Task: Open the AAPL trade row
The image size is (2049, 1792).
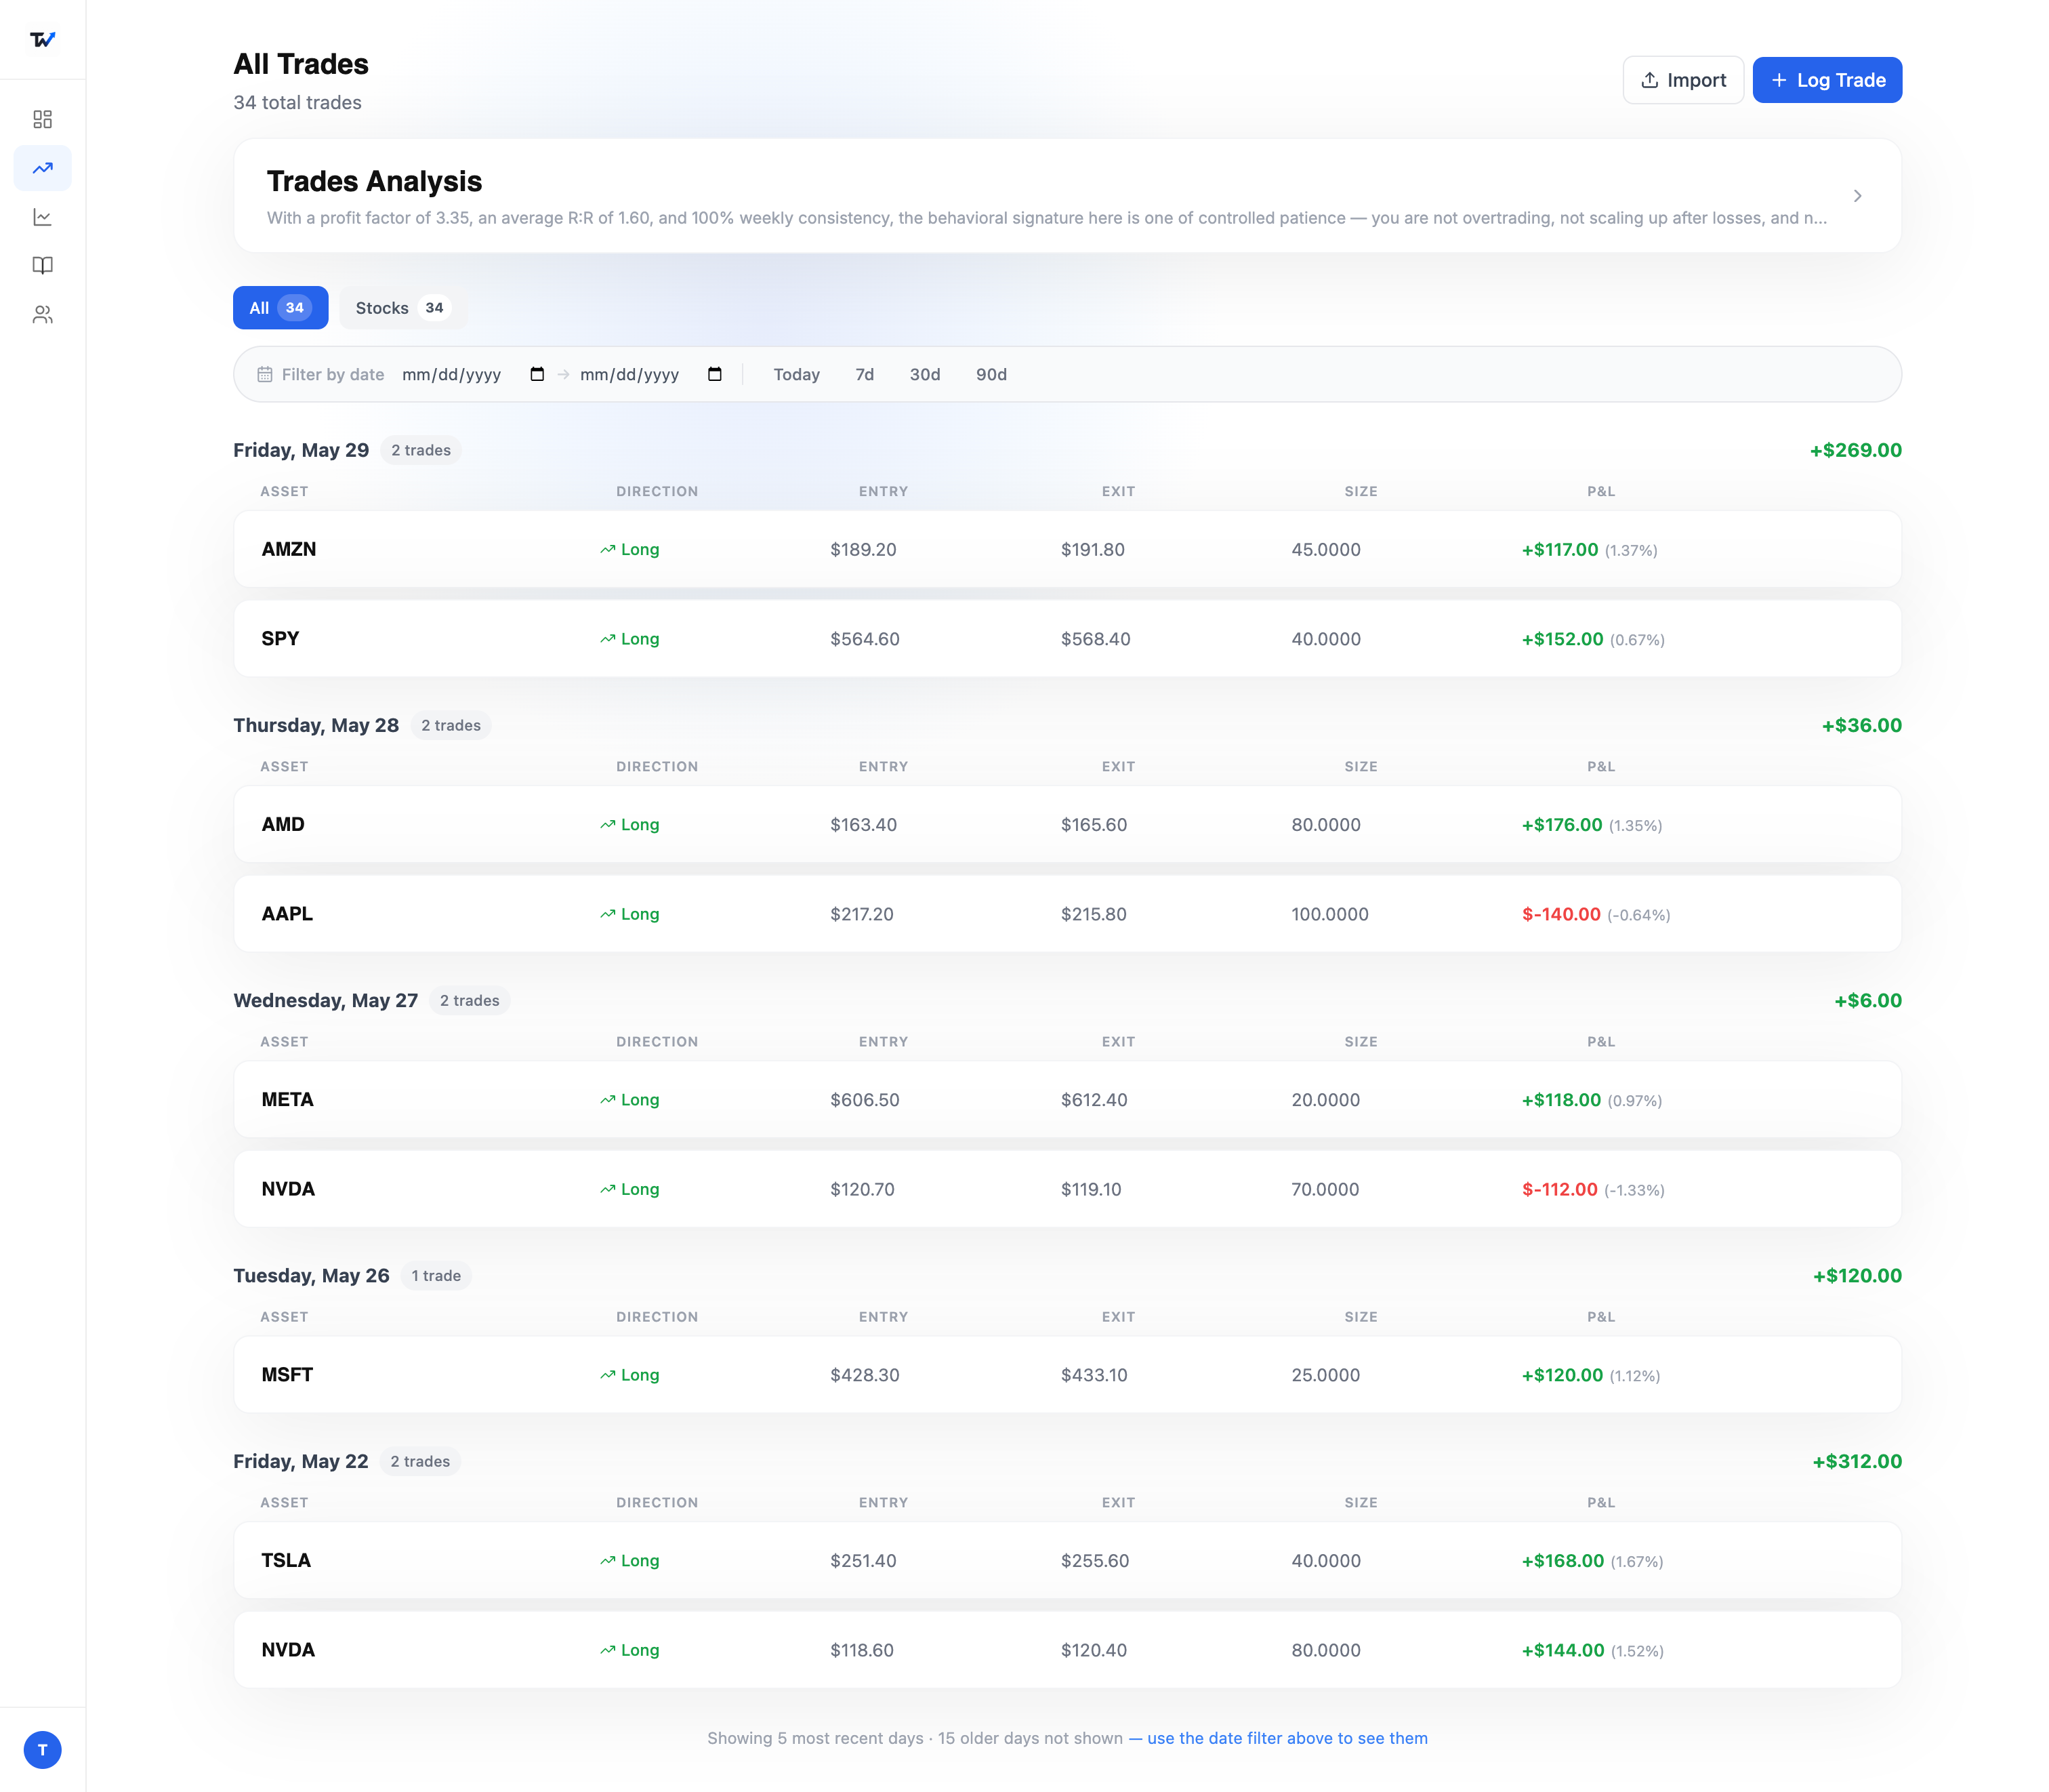Action: coord(1067,914)
